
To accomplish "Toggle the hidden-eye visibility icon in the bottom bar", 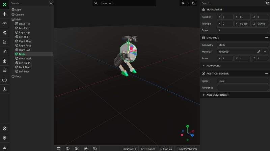I will coord(67,149).
